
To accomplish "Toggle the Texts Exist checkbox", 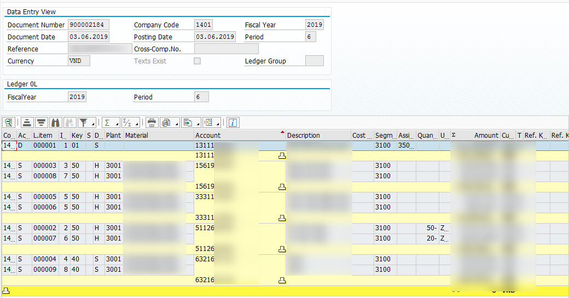I will [x=197, y=61].
